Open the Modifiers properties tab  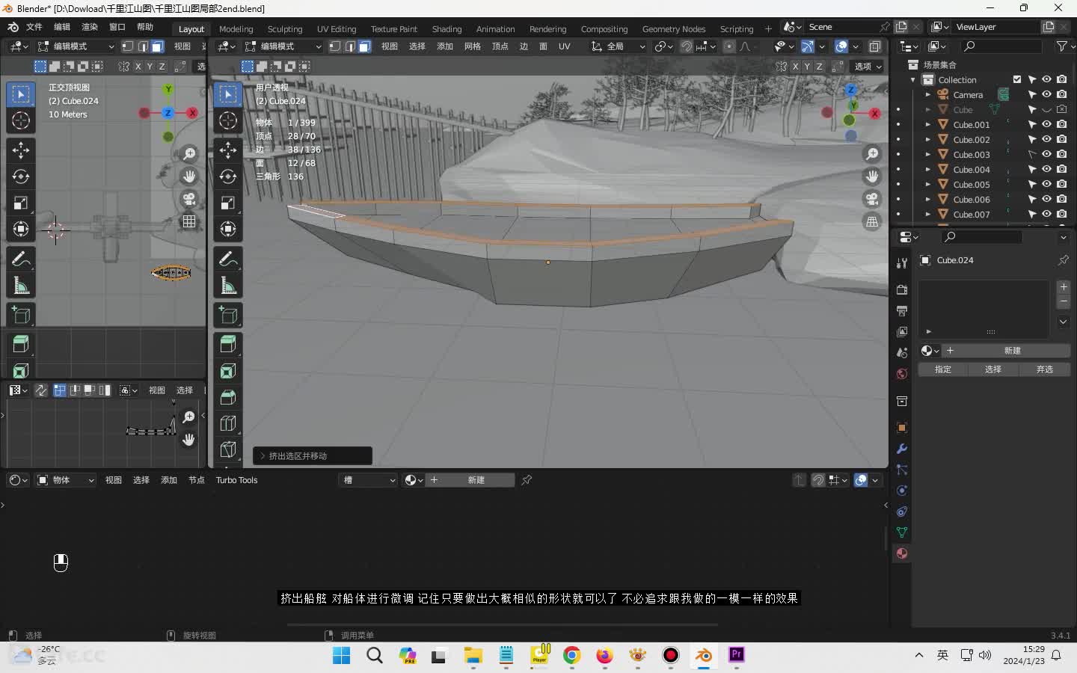pyautogui.click(x=902, y=449)
